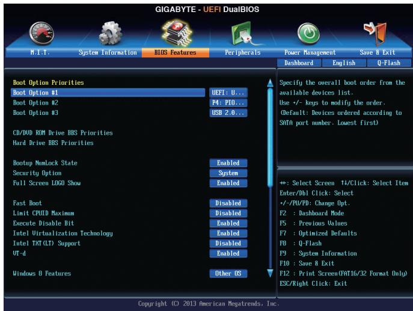Select the Boot Option #2 label
The width and height of the screenshot is (413, 311).
point(35,103)
